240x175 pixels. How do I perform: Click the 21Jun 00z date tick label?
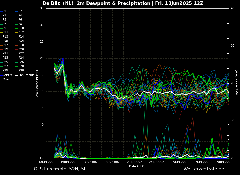click(134, 162)
